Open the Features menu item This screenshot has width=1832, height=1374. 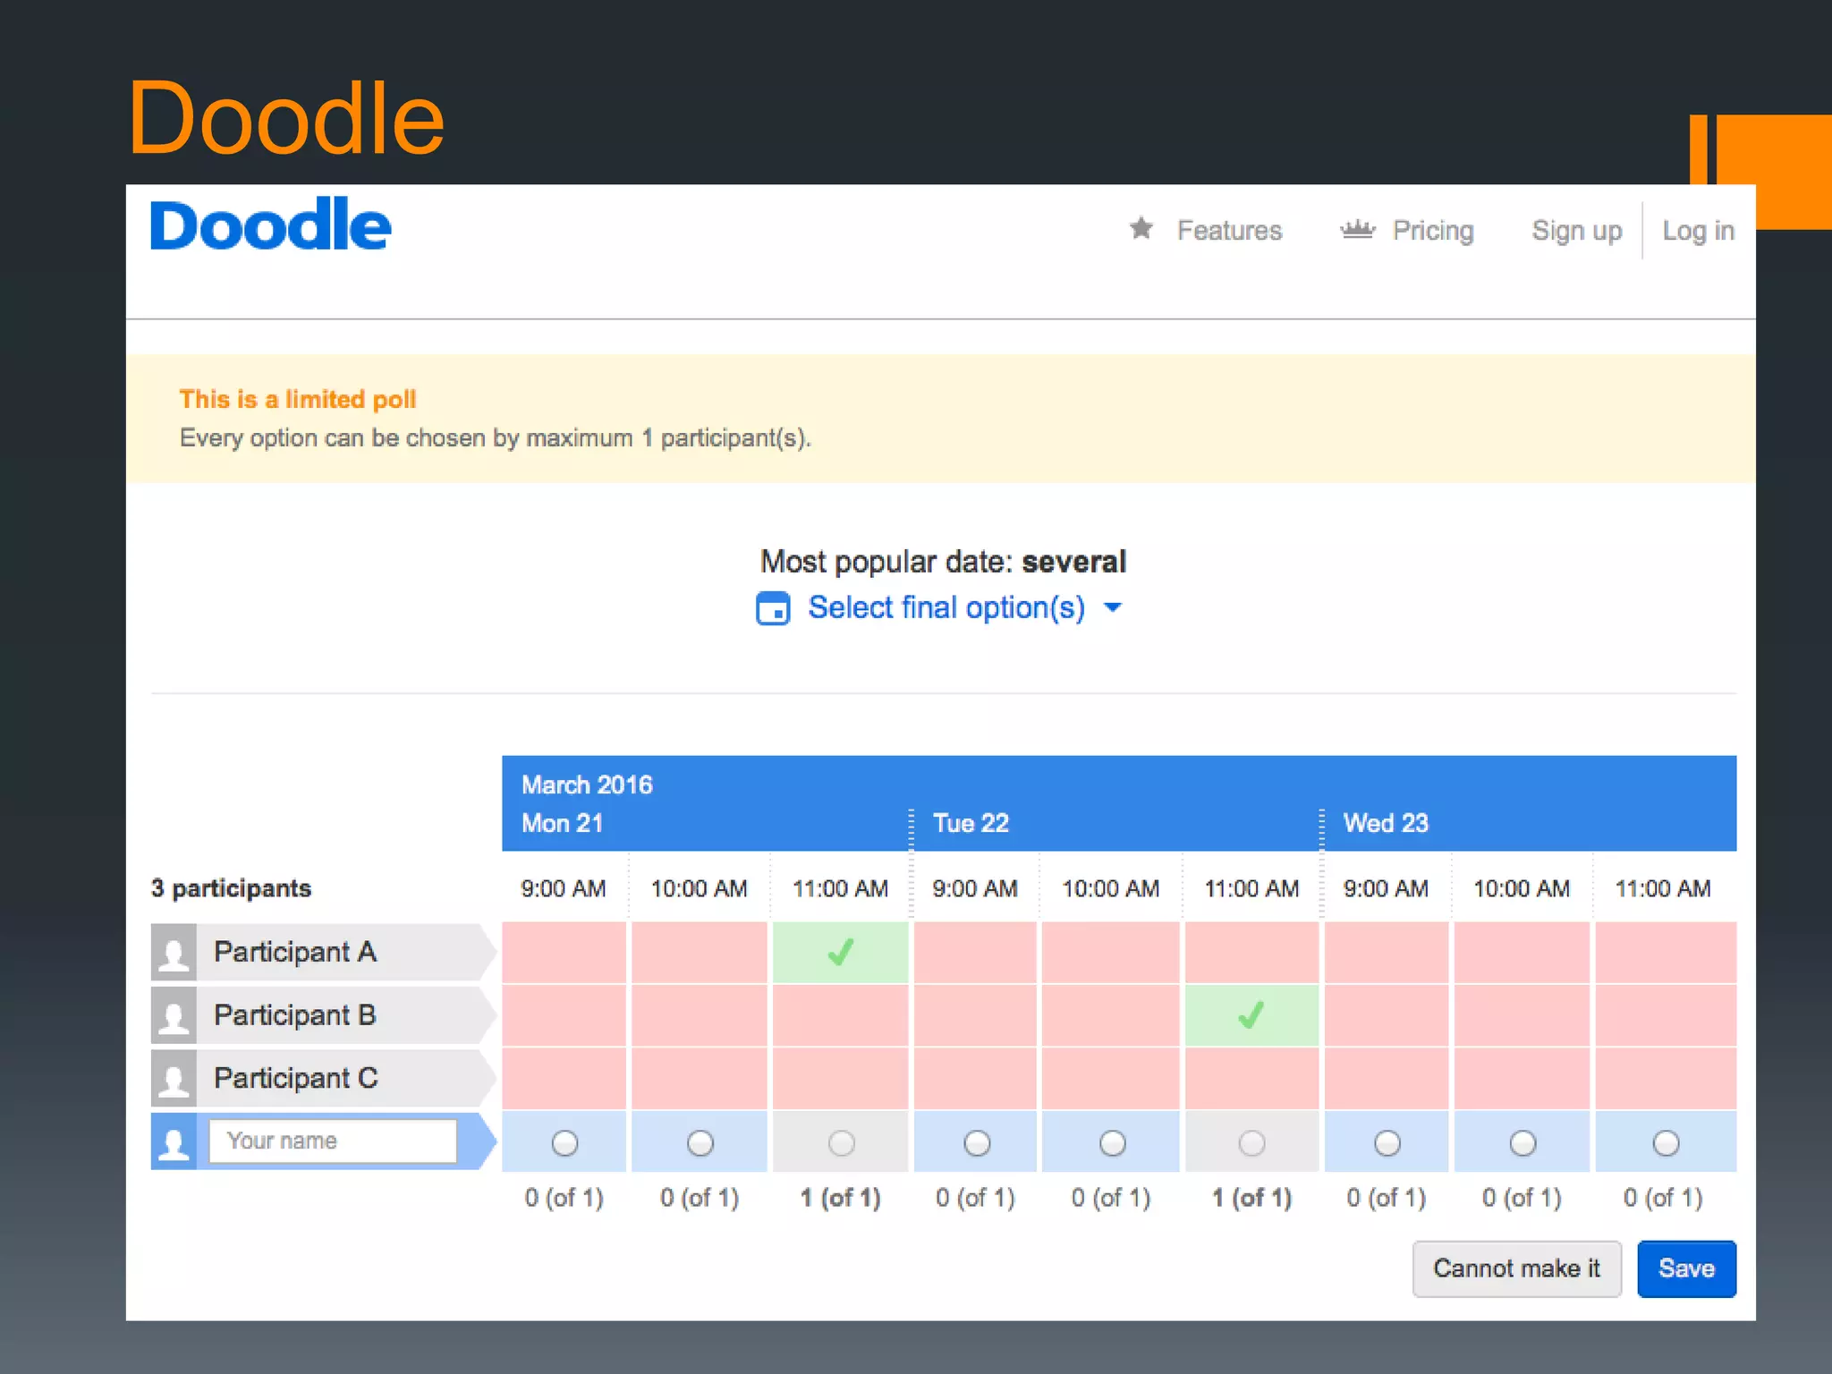tap(1229, 230)
